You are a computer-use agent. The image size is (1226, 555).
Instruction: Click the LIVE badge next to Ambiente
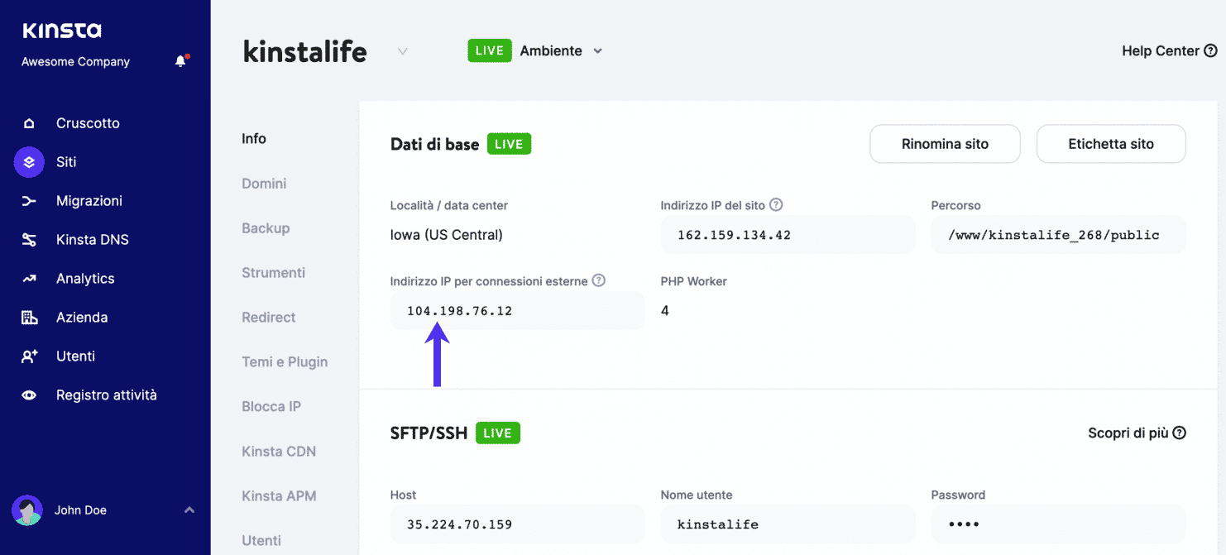[x=490, y=50]
